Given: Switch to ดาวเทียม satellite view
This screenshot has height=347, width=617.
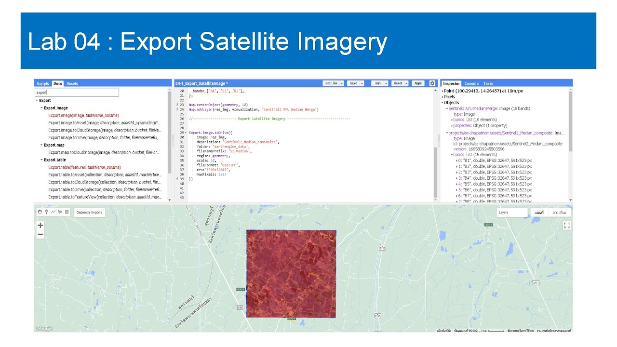Looking at the screenshot, I should (559, 213).
